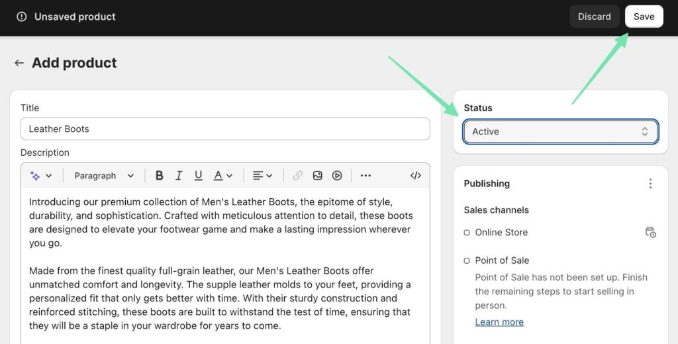This screenshot has width=678, height=344.
Task: Insert an image into the description
Action: point(318,176)
